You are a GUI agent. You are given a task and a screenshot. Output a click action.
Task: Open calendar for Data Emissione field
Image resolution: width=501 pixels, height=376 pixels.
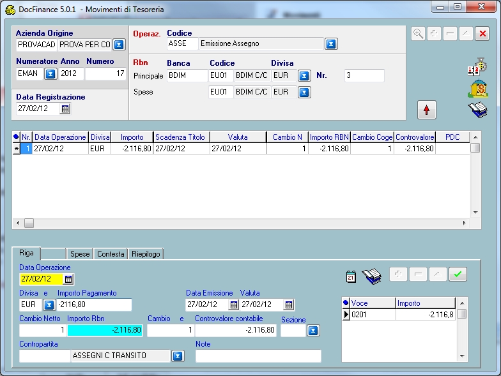click(x=233, y=305)
